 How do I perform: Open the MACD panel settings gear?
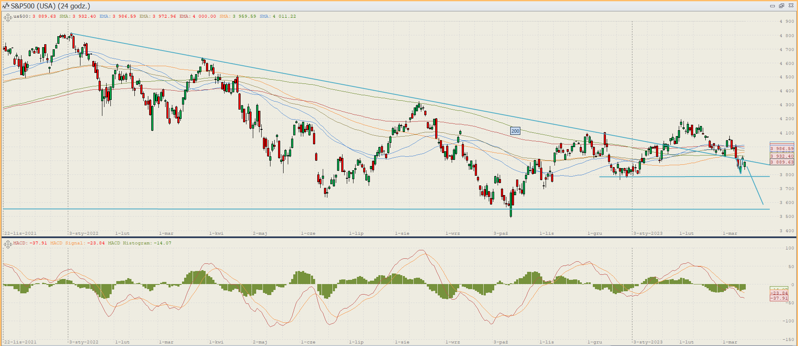pos(8,244)
